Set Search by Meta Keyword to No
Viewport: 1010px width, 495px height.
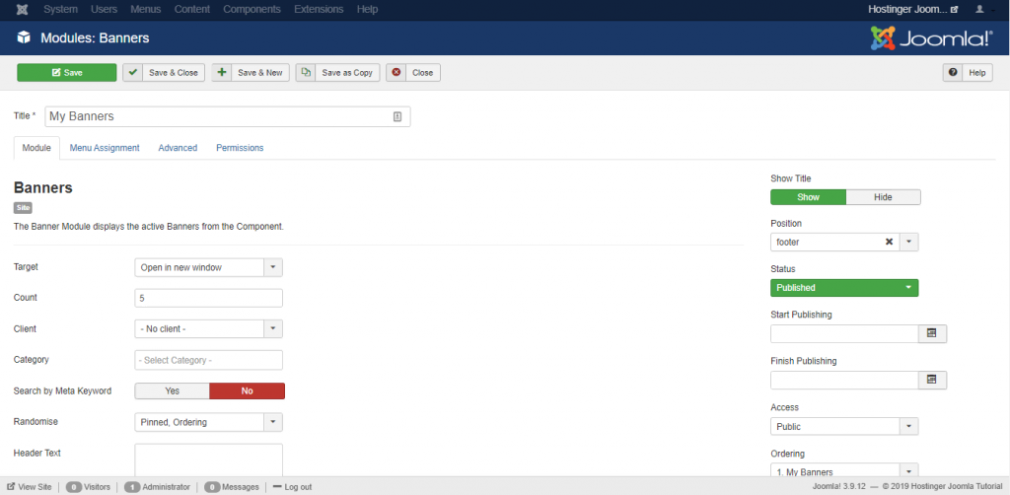click(248, 390)
